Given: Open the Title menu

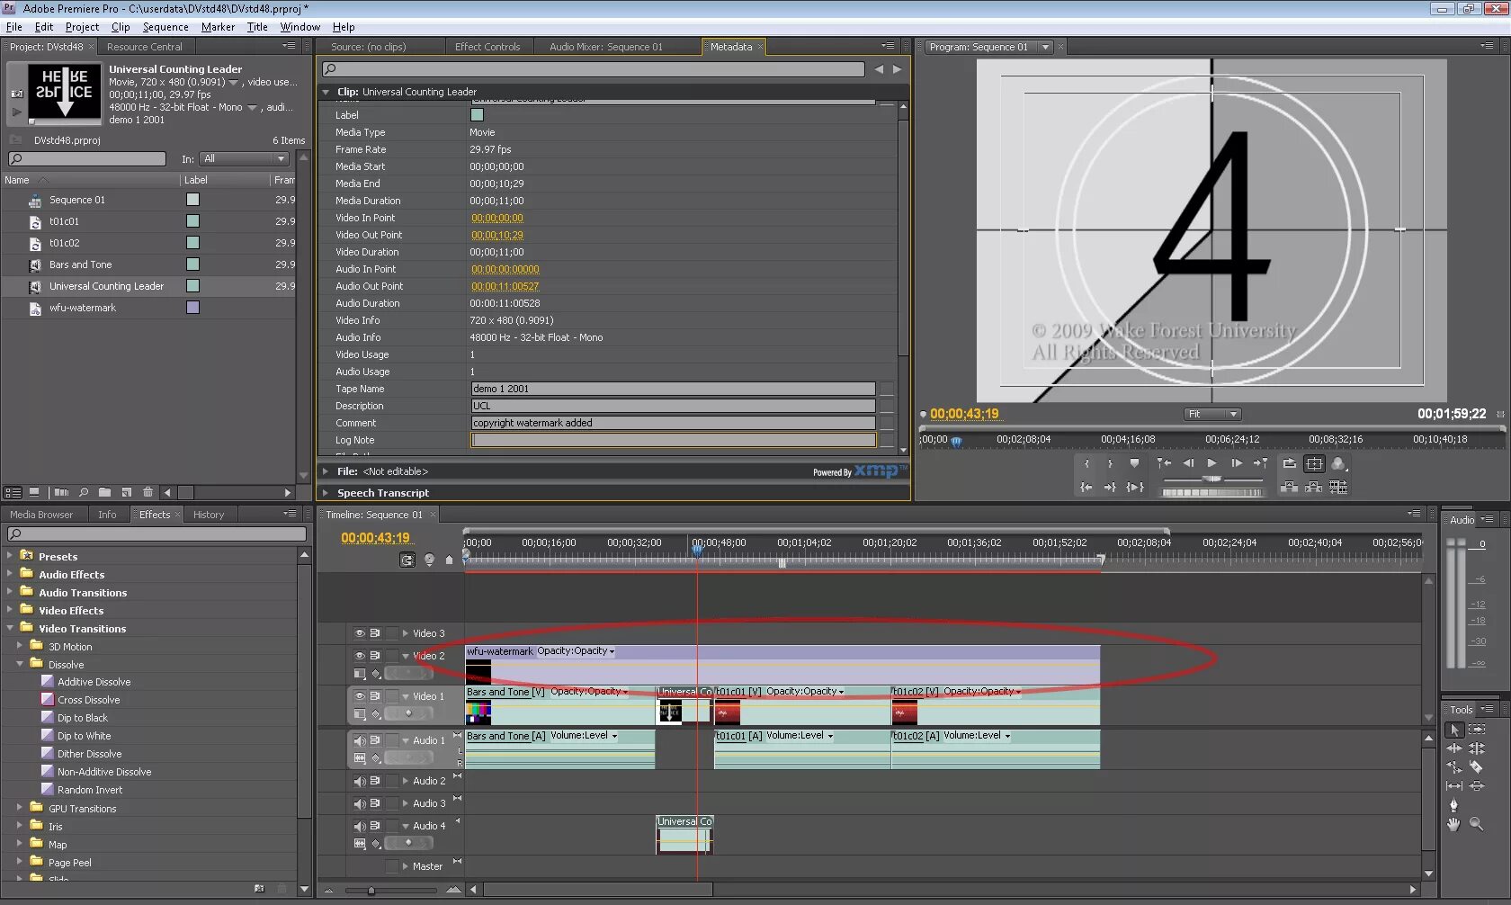Looking at the screenshot, I should tap(257, 27).
